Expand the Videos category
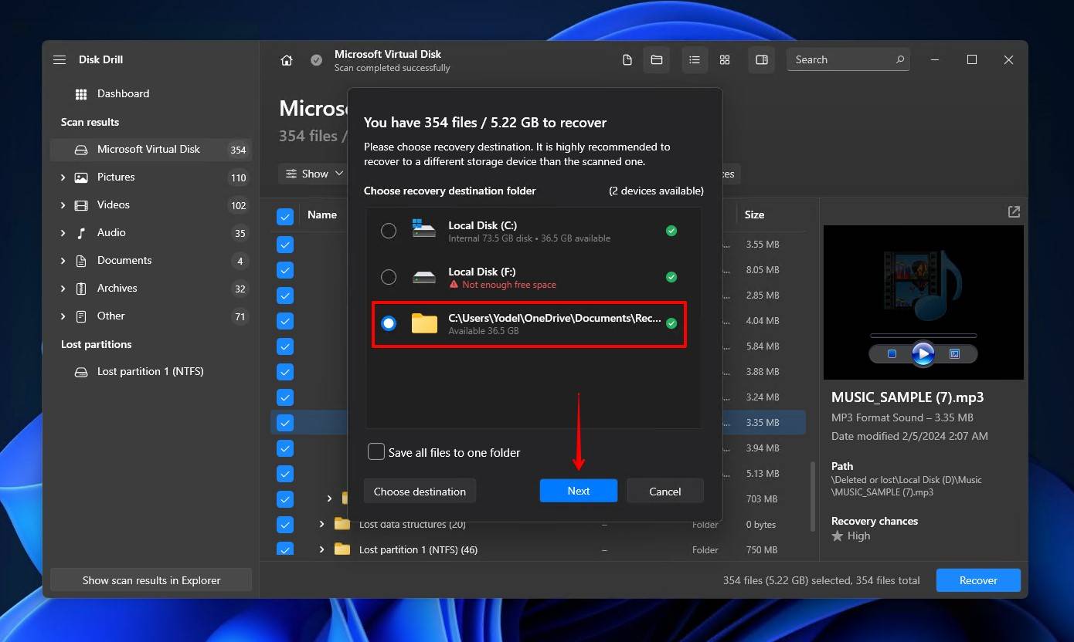The height and width of the screenshot is (642, 1074). 63,205
